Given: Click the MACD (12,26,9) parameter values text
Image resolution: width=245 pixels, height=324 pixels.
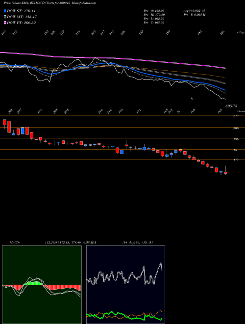Looking at the screenshot, I should tap(68, 243).
